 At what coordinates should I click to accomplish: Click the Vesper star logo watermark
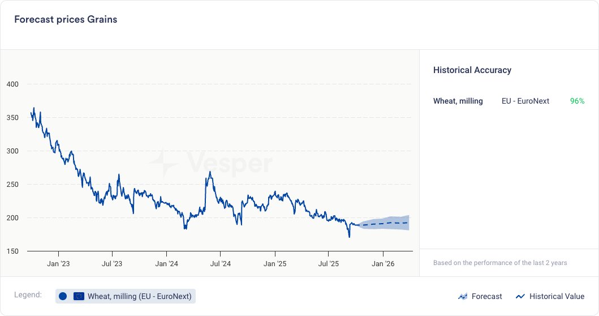163,164
